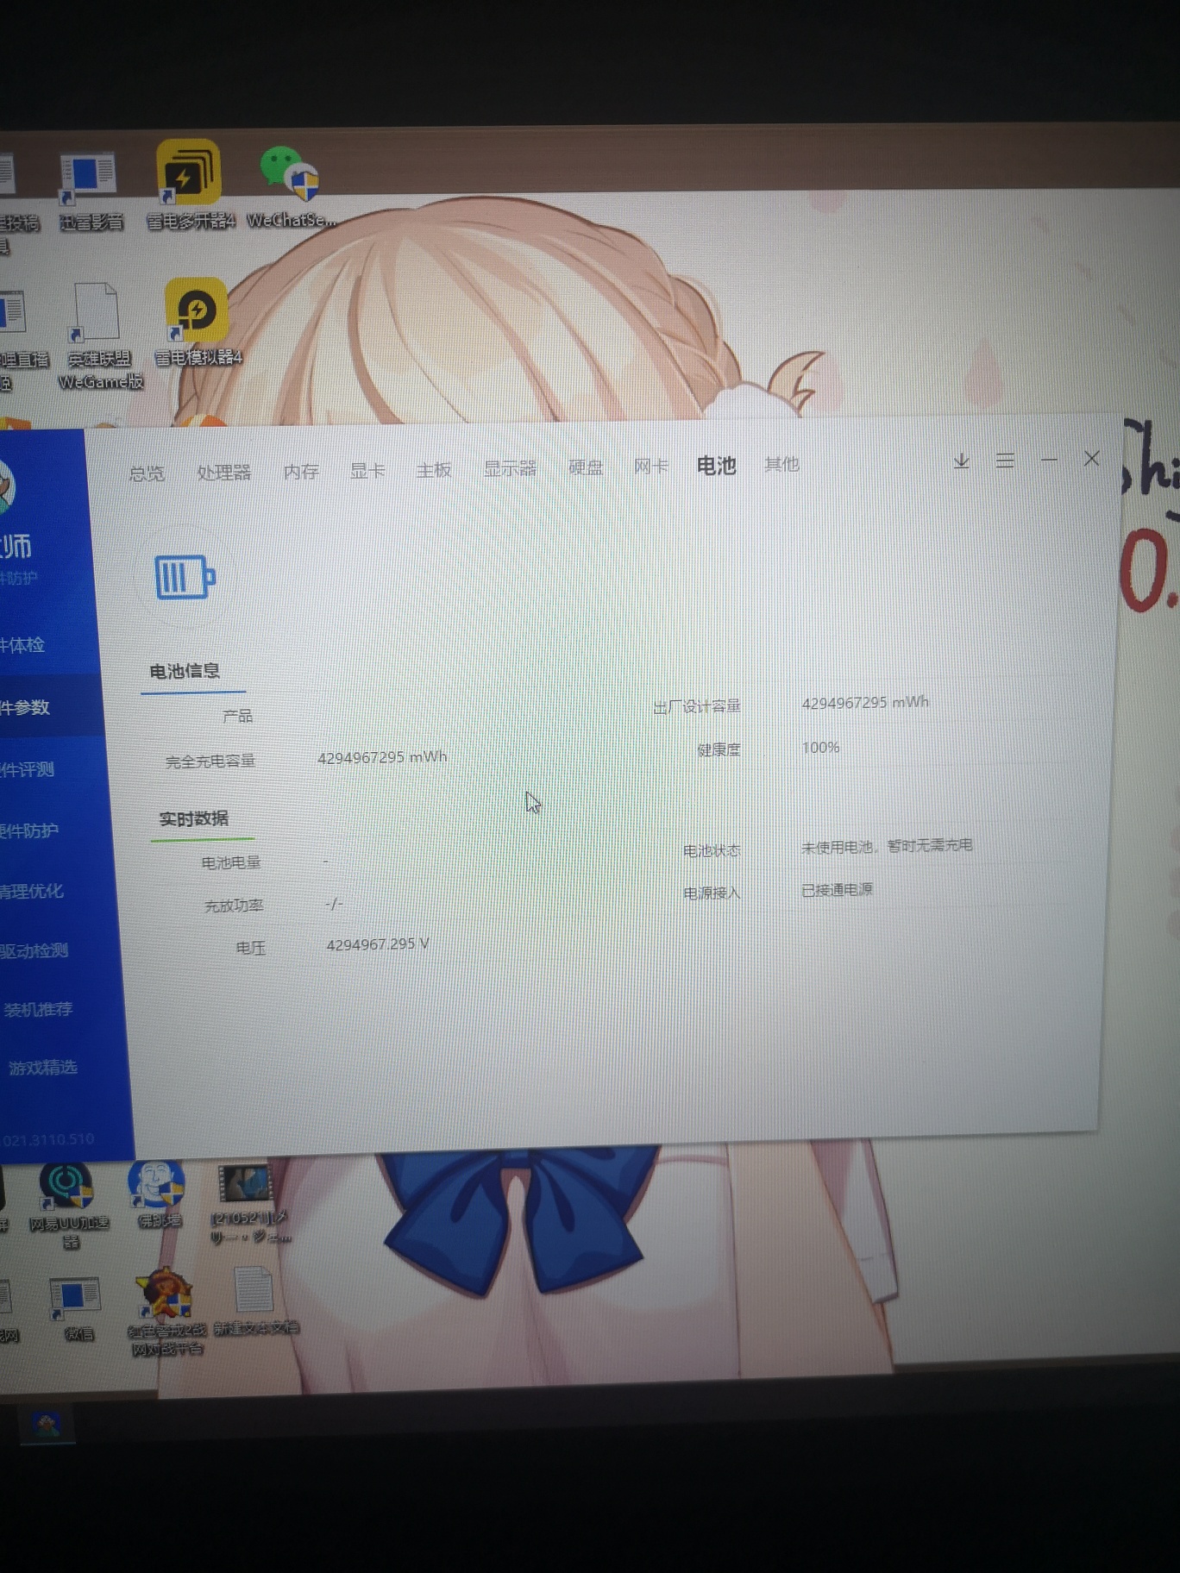Click the 出厂设计容量 label
Image resolution: width=1180 pixels, height=1573 pixels.
tap(697, 707)
